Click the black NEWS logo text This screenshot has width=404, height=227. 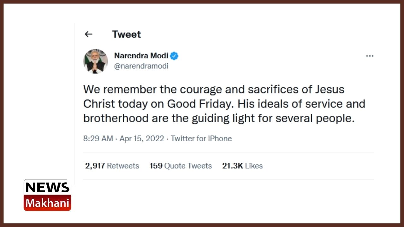pyautogui.click(x=47, y=187)
